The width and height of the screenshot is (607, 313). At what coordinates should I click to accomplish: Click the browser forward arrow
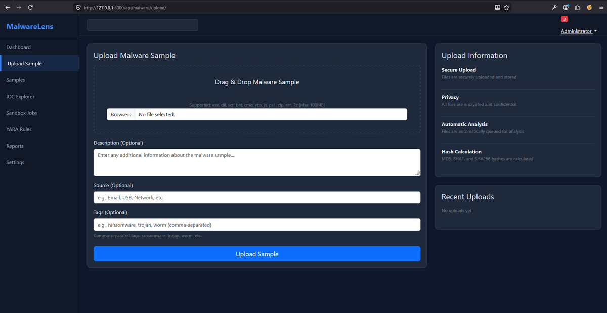coord(19,7)
